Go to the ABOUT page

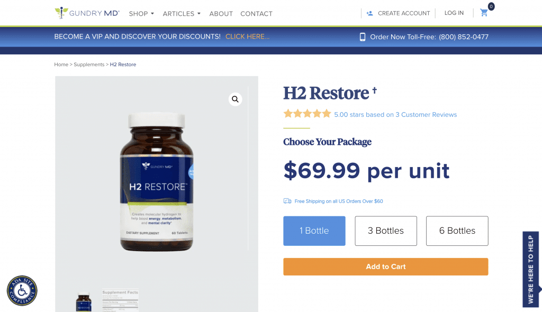221,14
